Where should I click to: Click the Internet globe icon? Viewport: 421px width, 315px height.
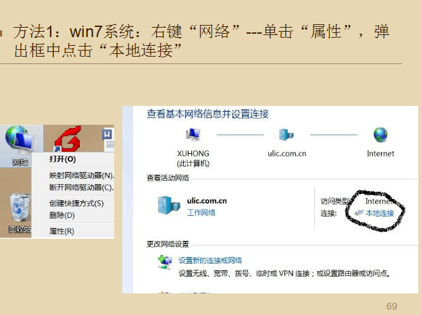tap(380, 135)
